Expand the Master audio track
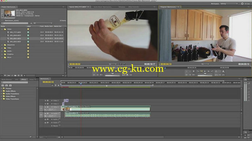This screenshot has width=252, height=141. click(x=52, y=126)
